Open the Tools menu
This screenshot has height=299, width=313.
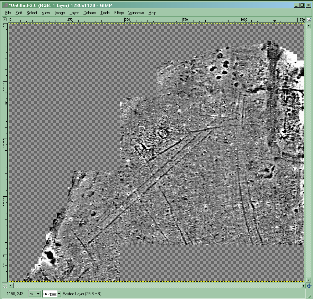point(105,13)
